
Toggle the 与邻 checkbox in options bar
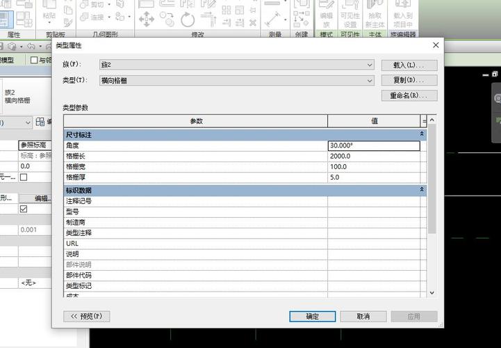34,60
